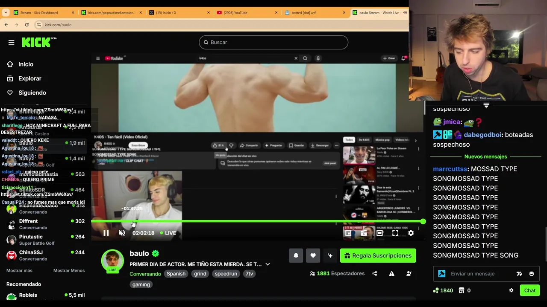Reload the page with browser refresh

point(26,25)
